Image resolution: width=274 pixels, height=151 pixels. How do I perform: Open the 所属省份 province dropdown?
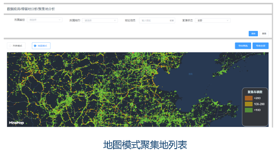coord(45,20)
